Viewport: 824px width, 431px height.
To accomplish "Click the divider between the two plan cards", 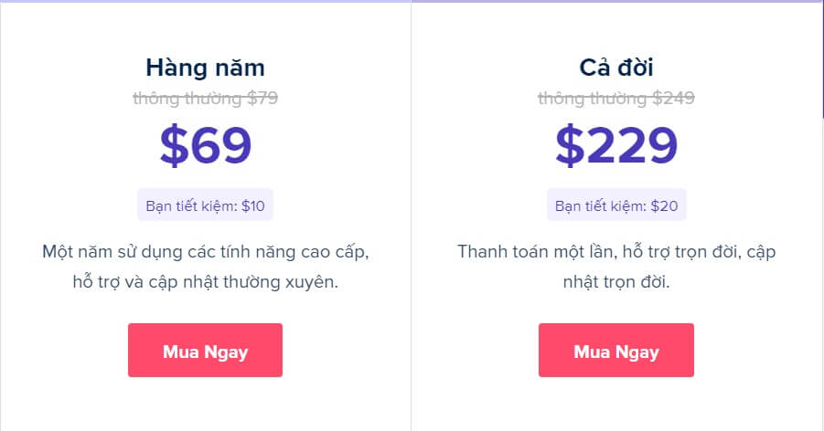I will 411,216.
